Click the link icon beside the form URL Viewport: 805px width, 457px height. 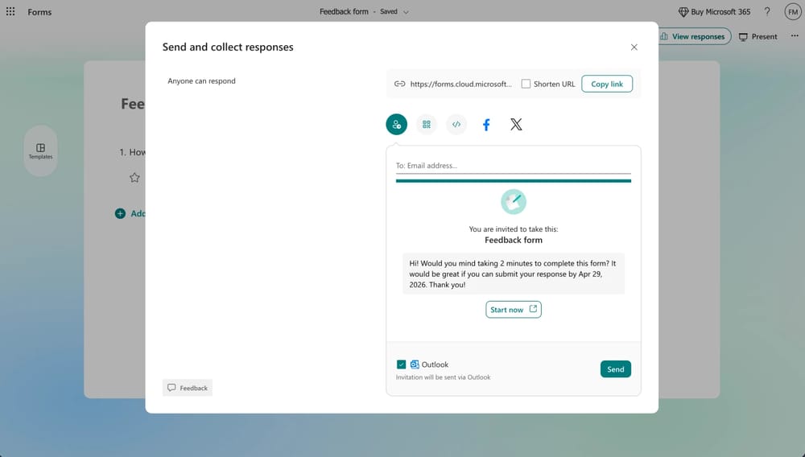coord(399,84)
